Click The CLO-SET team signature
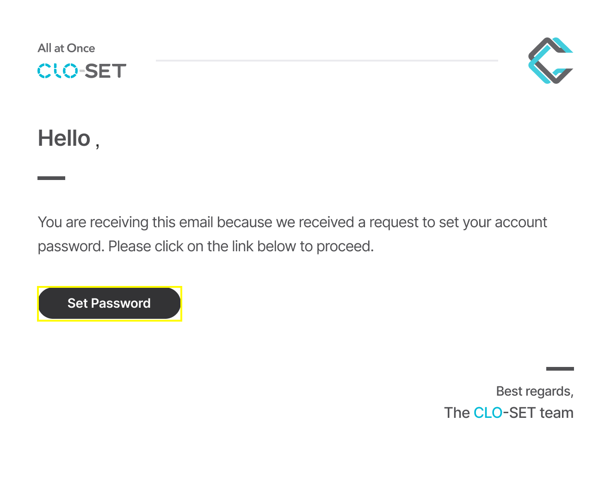This screenshot has width=611, height=478. click(x=509, y=413)
